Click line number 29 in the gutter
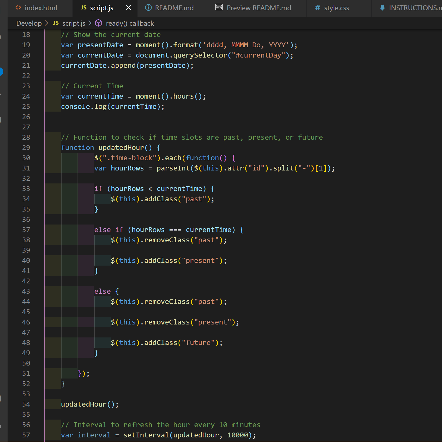This screenshot has width=442, height=442. tap(26, 148)
